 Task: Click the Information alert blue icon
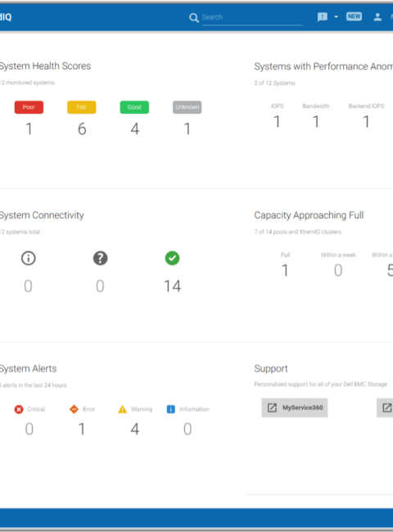coord(171,409)
